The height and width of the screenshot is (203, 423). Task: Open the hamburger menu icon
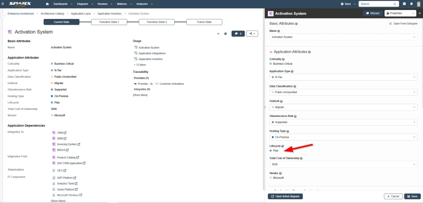coord(3,4)
